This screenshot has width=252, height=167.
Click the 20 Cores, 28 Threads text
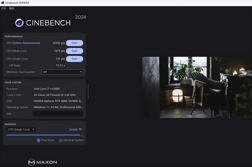tap(55, 95)
